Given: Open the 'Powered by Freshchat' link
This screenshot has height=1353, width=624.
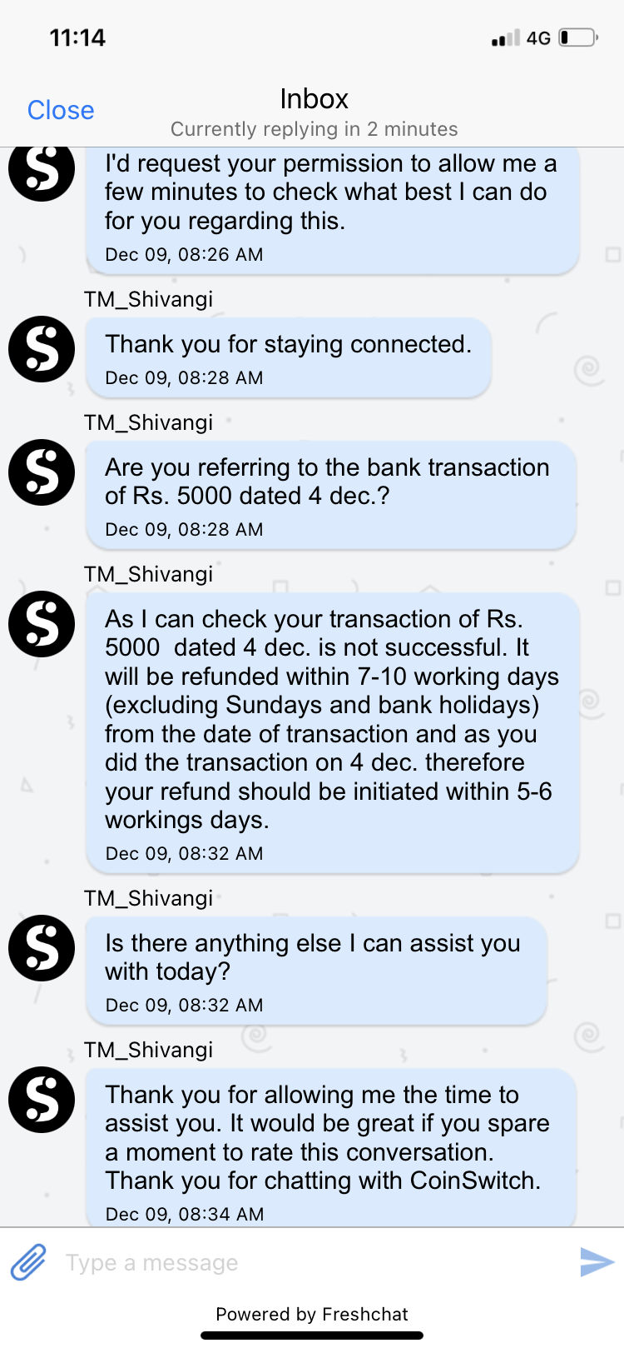Looking at the screenshot, I should tap(312, 1314).
